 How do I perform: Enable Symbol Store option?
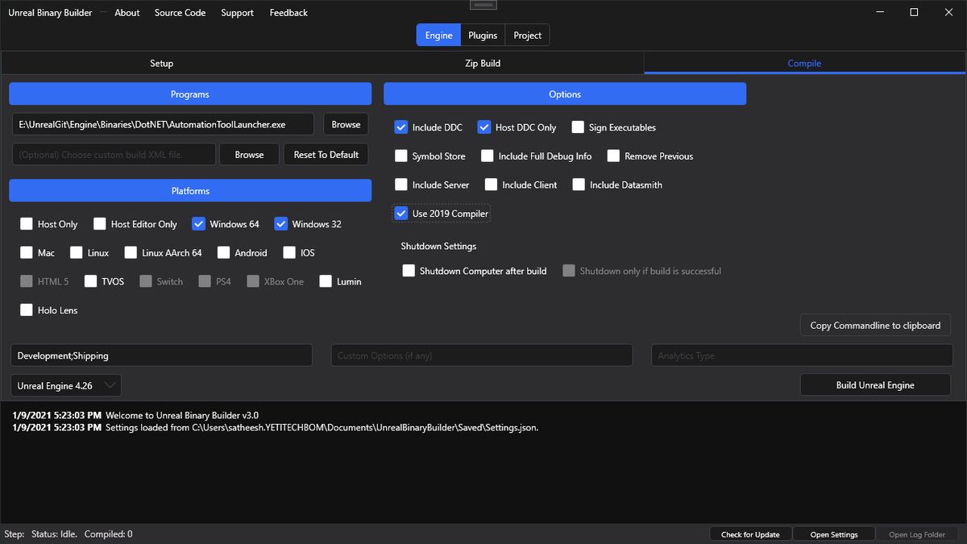point(401,156)
